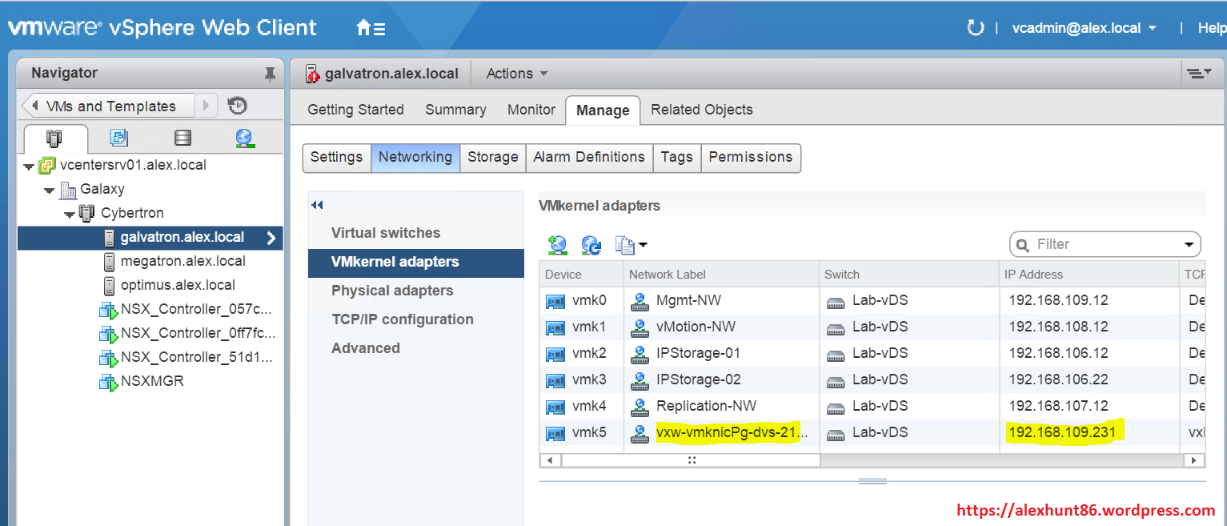Open the vcadmin@alex.local user dropdown
The width and height of the screenshot is (1227, 526).
pyautogui.click(x=1084, y=28)
